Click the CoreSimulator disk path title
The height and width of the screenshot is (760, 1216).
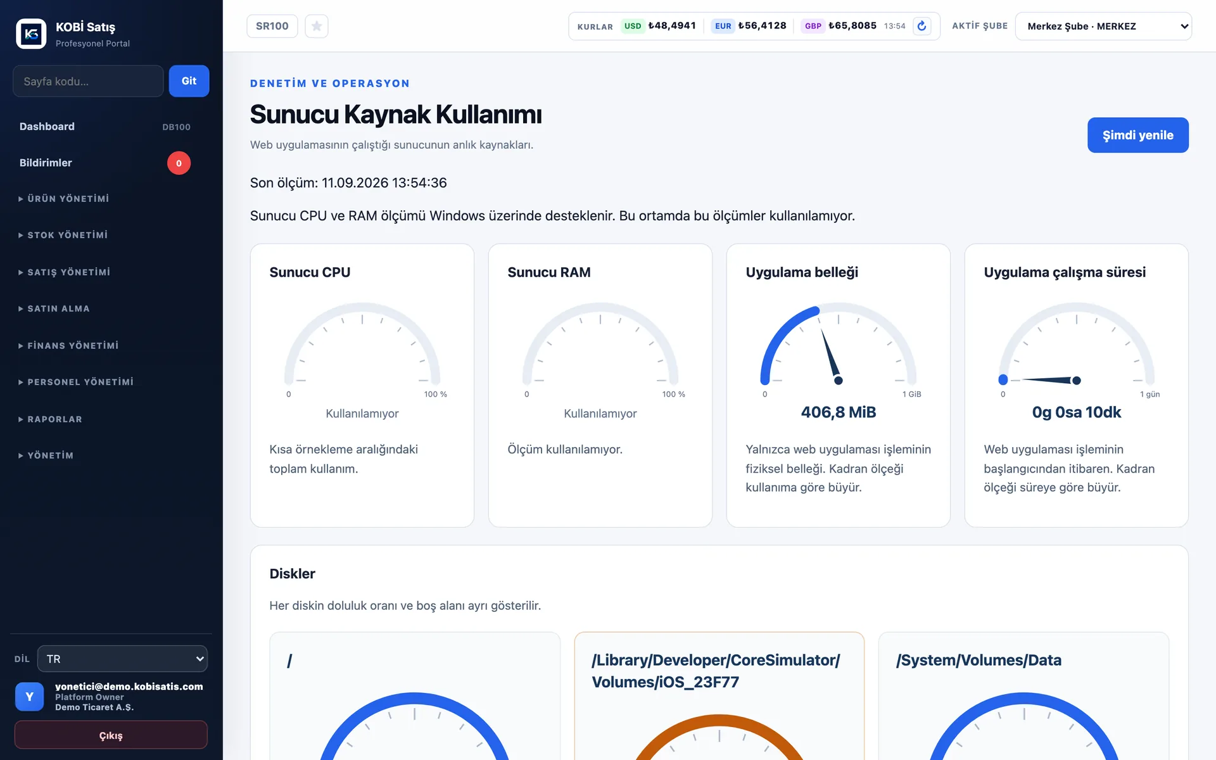tap(716, 671)
